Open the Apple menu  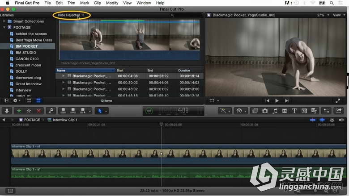(7, 3)
